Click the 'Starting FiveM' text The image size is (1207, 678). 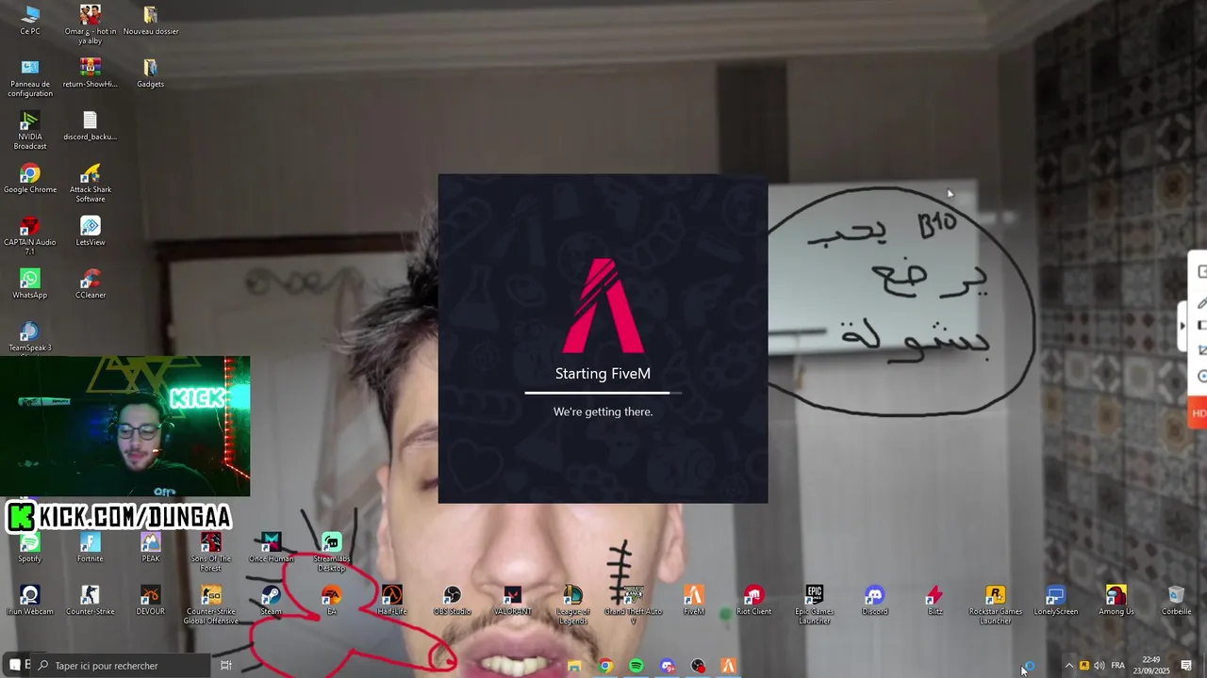(x=603, y=374)
